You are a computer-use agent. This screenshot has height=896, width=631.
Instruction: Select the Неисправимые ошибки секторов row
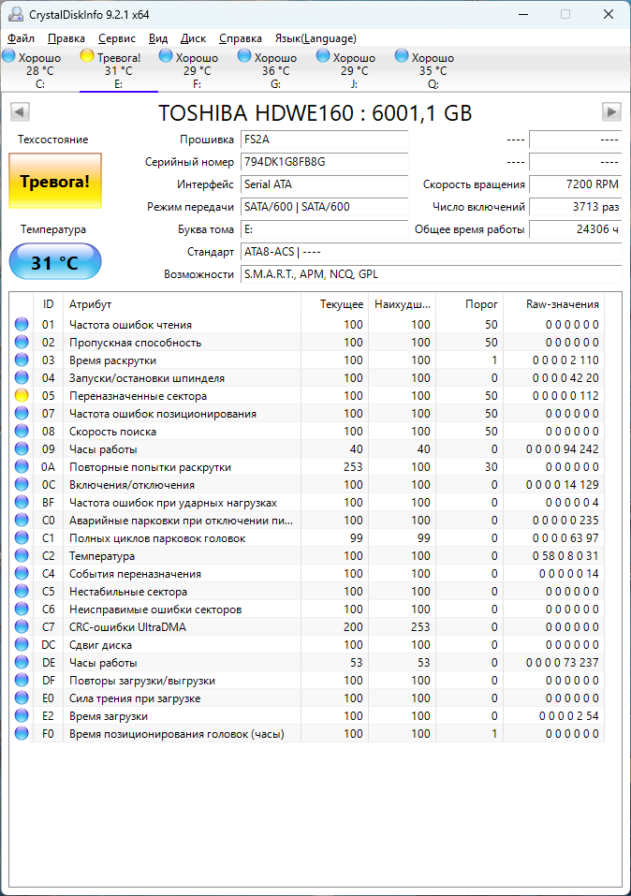point(307,610)
